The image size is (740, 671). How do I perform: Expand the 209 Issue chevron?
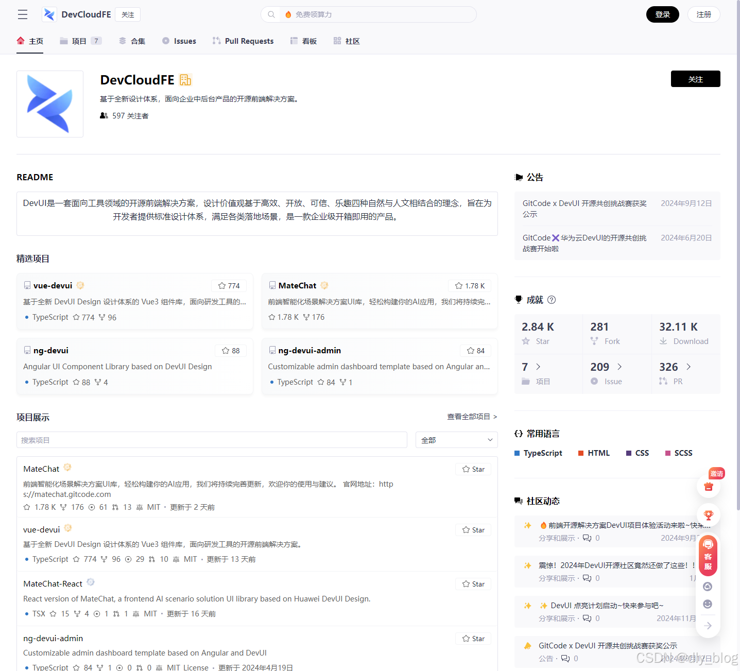click(x=619, y=367)
